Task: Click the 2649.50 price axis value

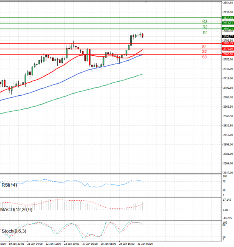Action: [x=228, y=116]
